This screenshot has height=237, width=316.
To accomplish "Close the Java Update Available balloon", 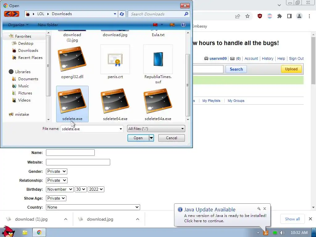I will [264, 209].
